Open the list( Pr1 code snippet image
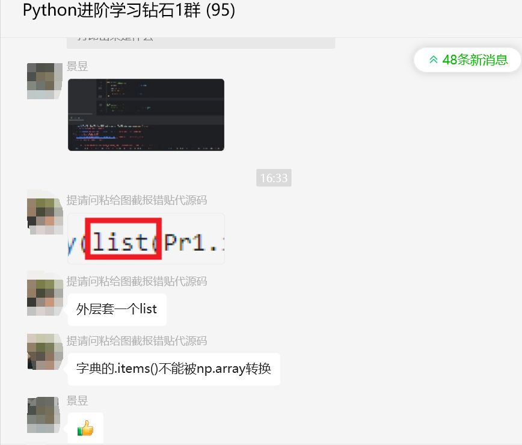 click(x=146, y=239)
